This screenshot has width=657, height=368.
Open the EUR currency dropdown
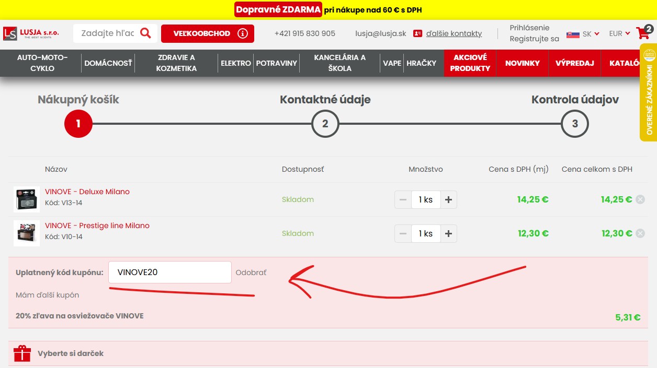[619, 33]
